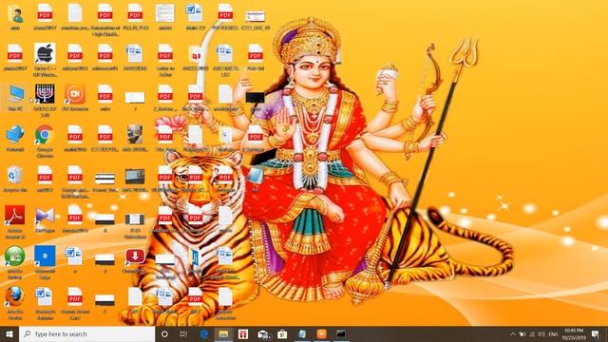Open the Mail app on the taskbar
The image size is (608, 342).
[x=263, y=334]
